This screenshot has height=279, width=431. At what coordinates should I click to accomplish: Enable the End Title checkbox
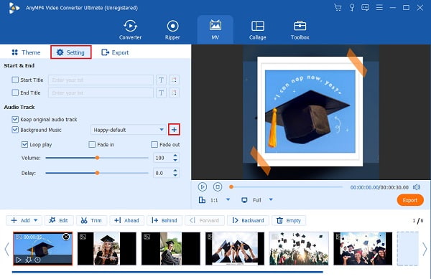(15, 93)
